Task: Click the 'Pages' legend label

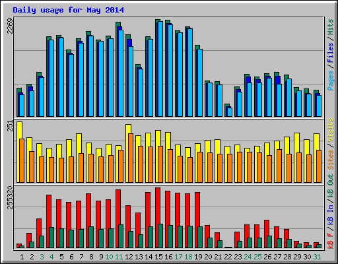Action: pos(330,81)
